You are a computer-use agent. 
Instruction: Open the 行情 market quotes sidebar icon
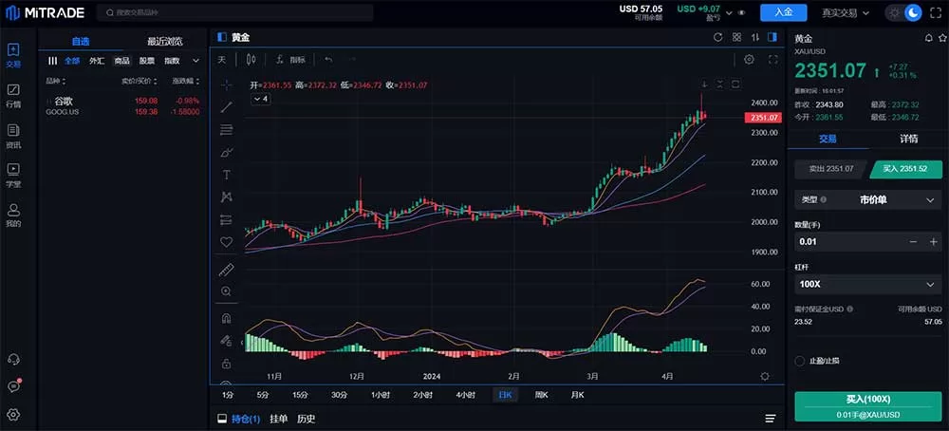[x=13, y=95]
